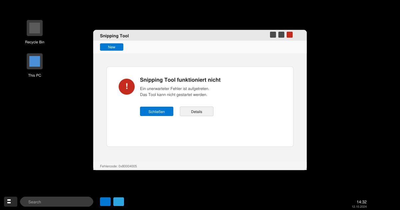This screenshot has height=210, width=400.
Task: Click the New snip button
Action: click(x=112, y=47)
